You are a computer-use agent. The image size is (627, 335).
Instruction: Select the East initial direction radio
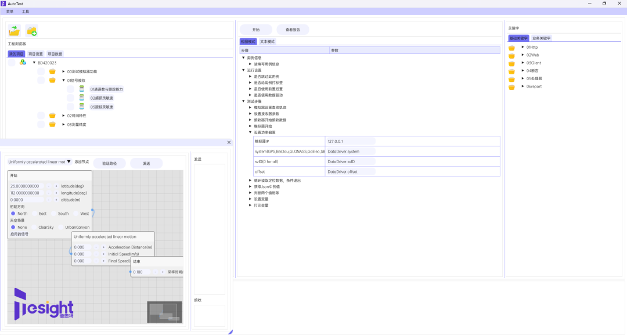pyautogui.click(x=35, y=214)
